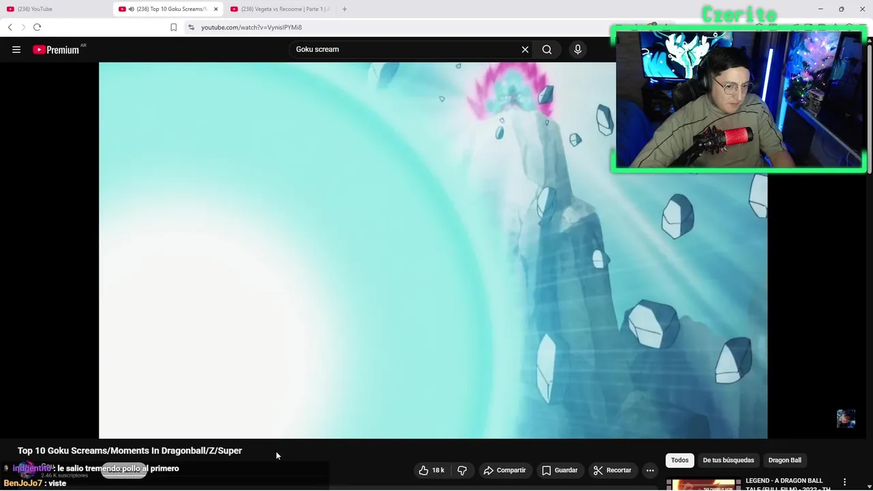Select the De tus búsquedas filter chip

[x=728, y=460]
